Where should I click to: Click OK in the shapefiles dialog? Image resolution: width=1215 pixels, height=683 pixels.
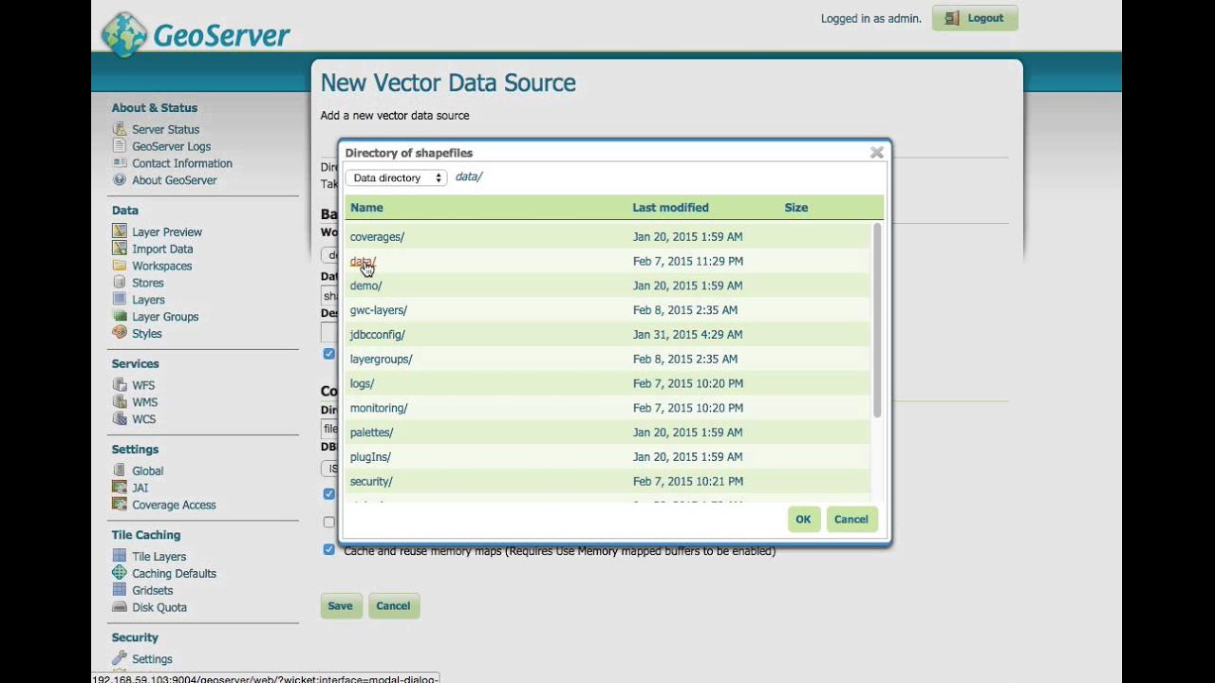tap(803, 519)
